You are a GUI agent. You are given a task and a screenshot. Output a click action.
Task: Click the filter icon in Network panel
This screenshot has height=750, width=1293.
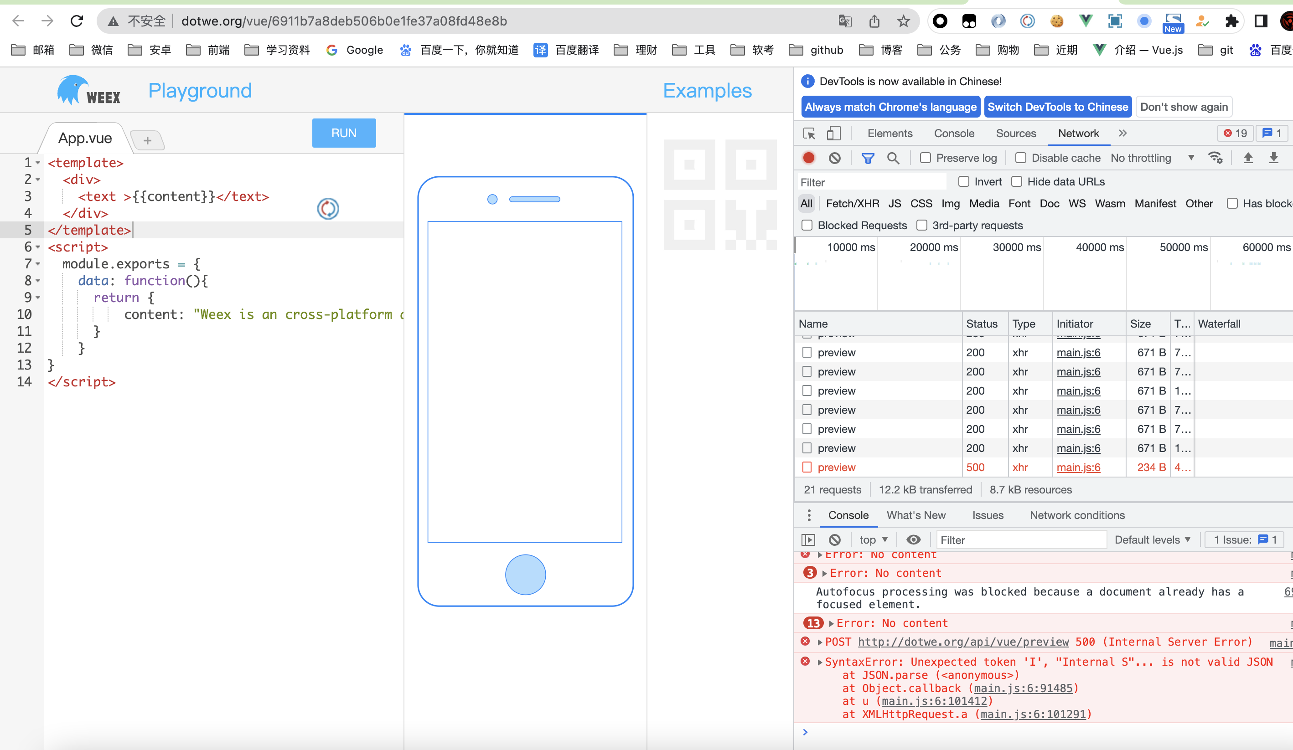(x=867, y=159)
